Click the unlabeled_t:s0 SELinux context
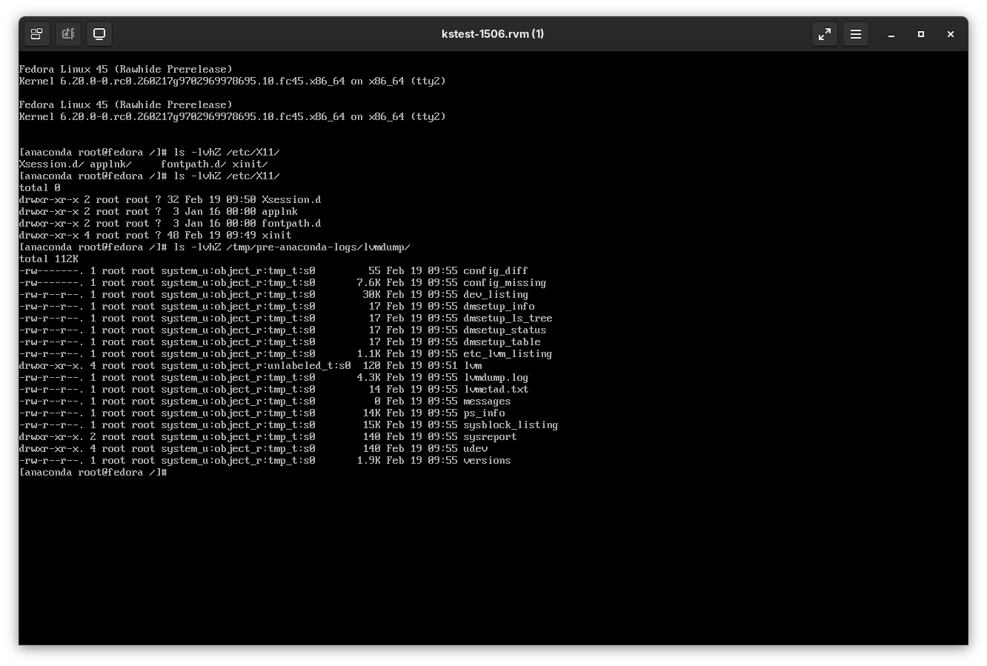The width and height of the screenshot is (987, 666). pyautogui.click(x=309, y=366)
